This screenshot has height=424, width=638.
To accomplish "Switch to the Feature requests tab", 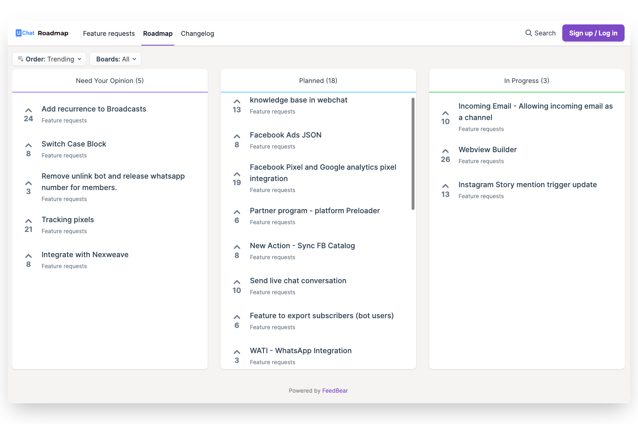I will pos(109,33).
